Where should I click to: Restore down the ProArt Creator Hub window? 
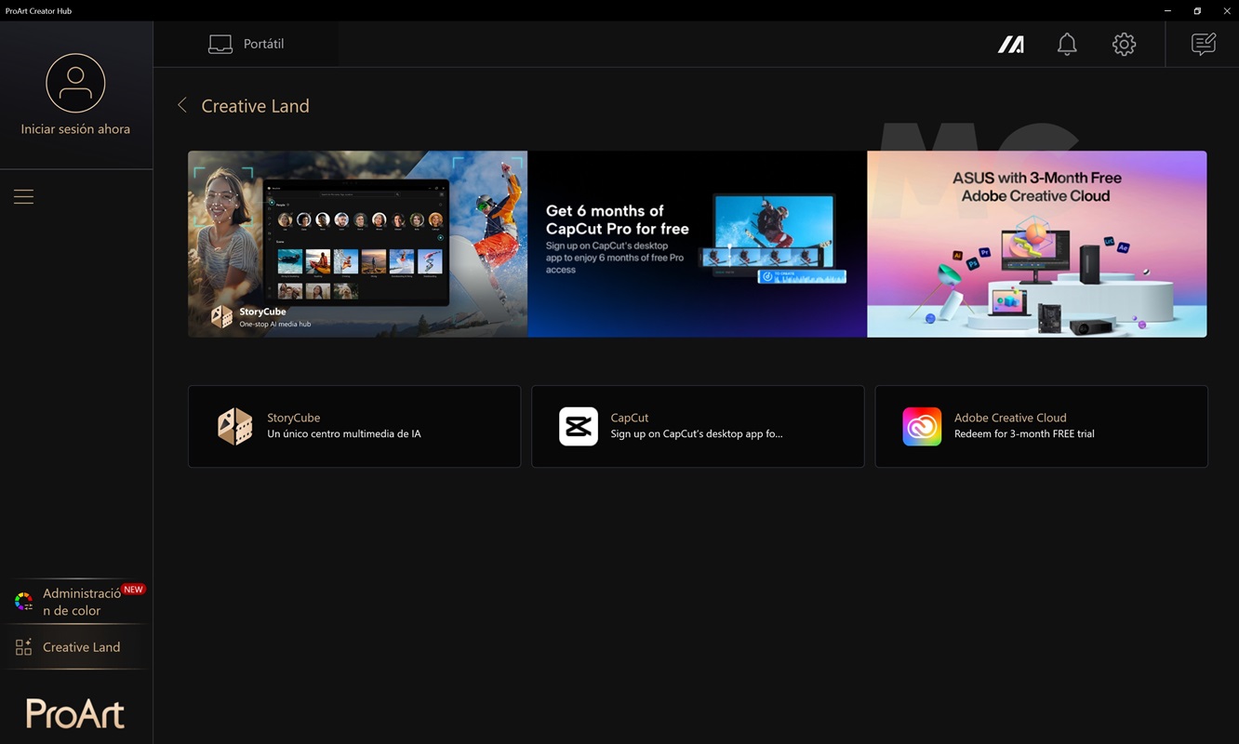point(1197,10)
